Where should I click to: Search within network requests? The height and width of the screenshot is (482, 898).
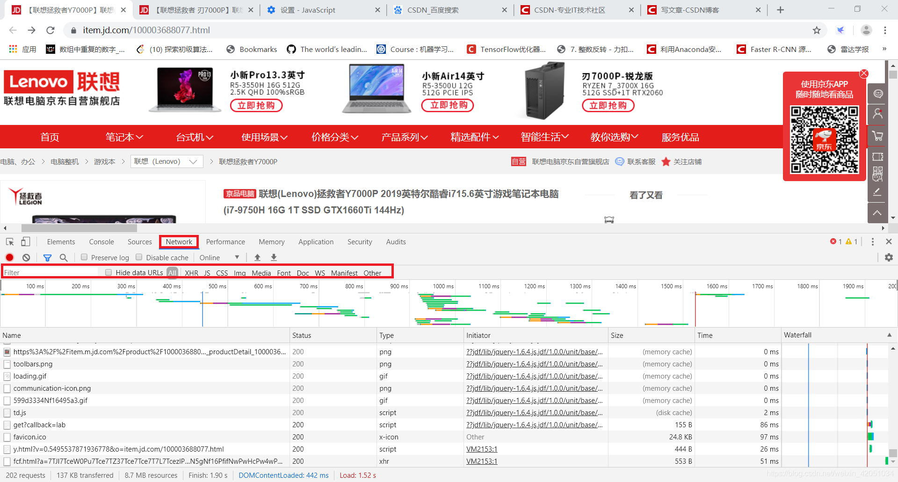pyautogui.click(x=64, y=257)
